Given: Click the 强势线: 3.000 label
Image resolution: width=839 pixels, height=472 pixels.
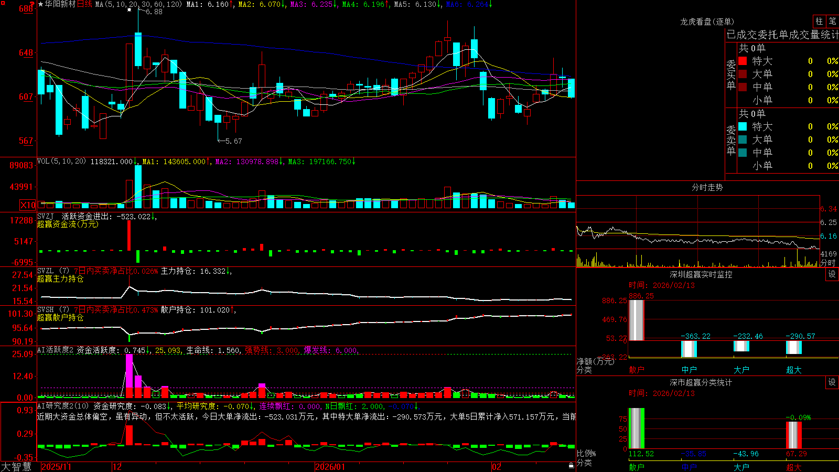Looking at the screenshot, I should tap(272, 350).
